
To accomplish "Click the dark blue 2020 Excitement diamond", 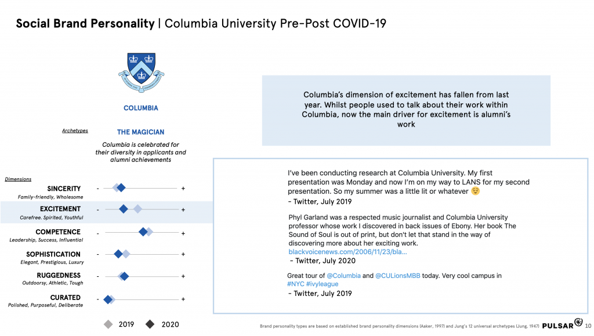I will (123, 209).
